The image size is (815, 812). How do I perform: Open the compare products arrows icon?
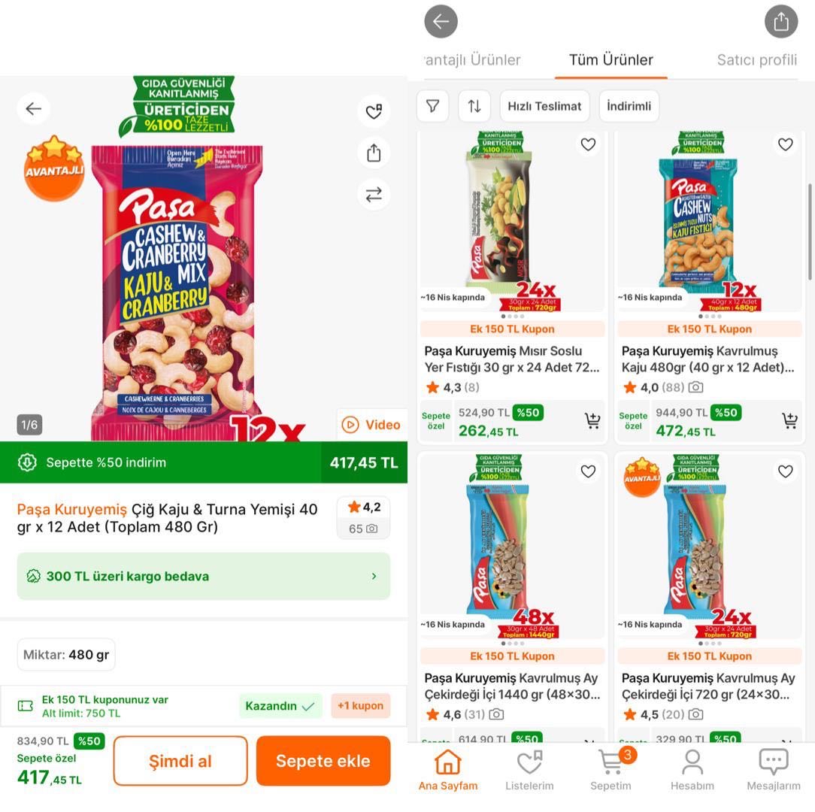click(x=374, y=195)
